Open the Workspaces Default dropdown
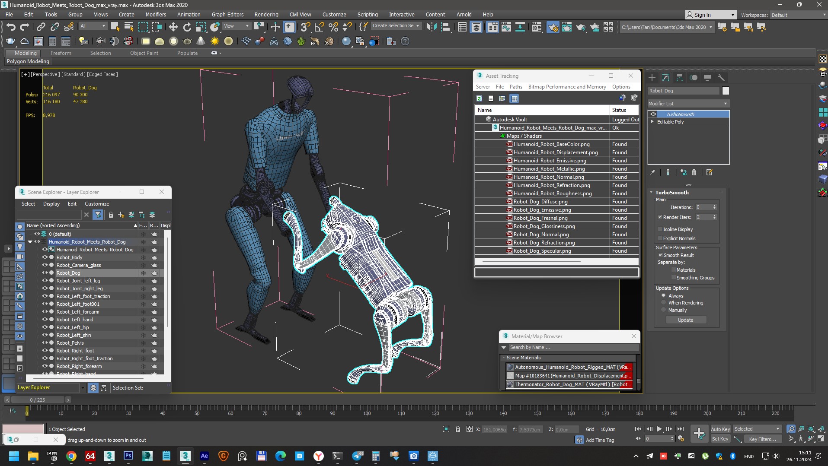Screen dimensions: 828x466 (798, 15)
